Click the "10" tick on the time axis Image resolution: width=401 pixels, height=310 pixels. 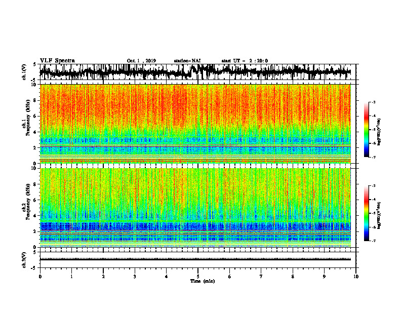point(356,277)
